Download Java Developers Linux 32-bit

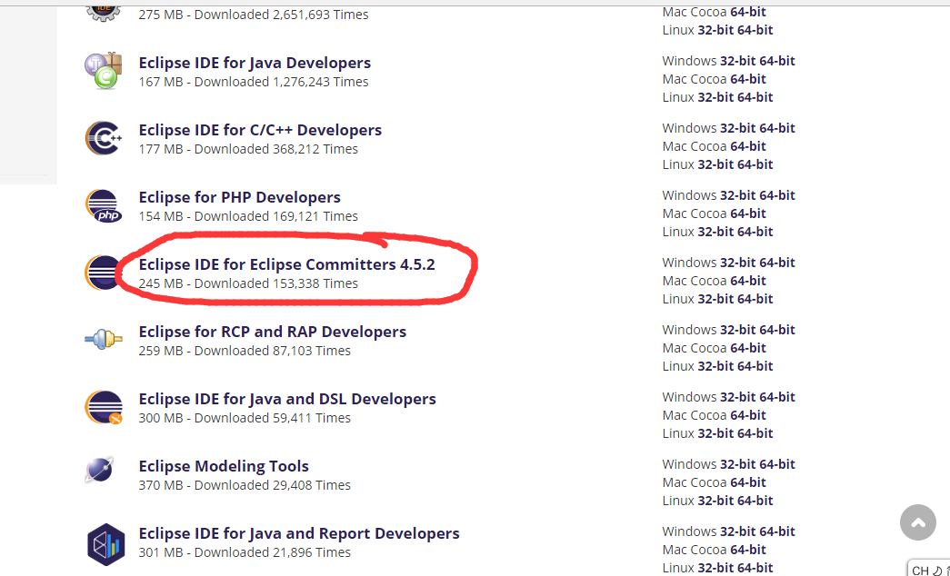coord(715,97)
